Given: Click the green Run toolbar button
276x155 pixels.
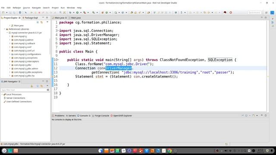Looking at the screenshot, I should click(x=77, y=12).
